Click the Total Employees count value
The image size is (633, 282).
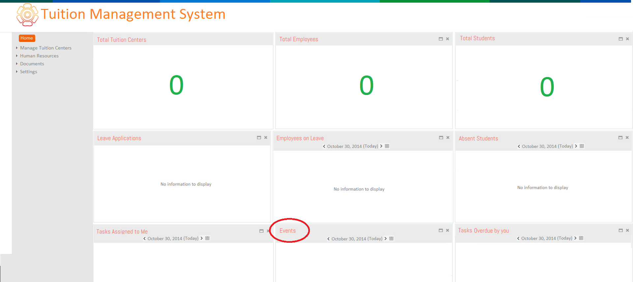point(366,85)
